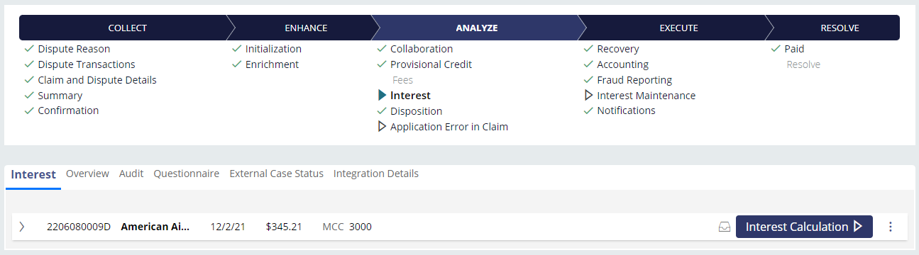Click the checkmark icon beside Fraud Reporting

[x=588, y=80]
